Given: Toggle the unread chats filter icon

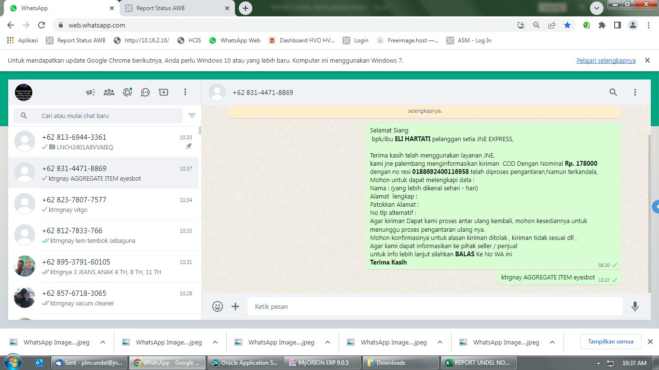Looking at the screenshot, I should click(192, 116).
